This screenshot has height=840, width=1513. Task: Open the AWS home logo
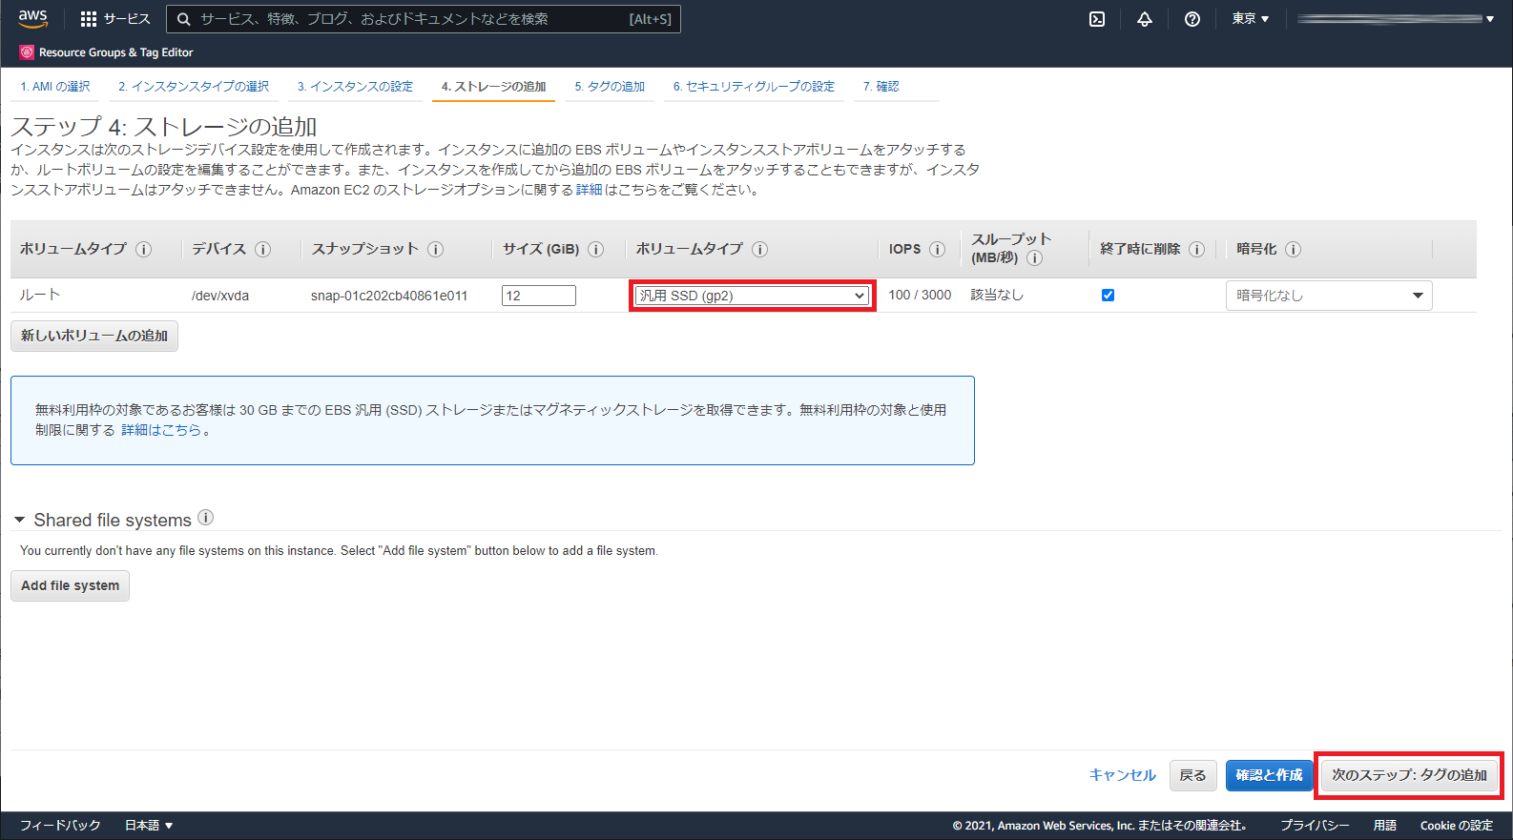point(32,18)
